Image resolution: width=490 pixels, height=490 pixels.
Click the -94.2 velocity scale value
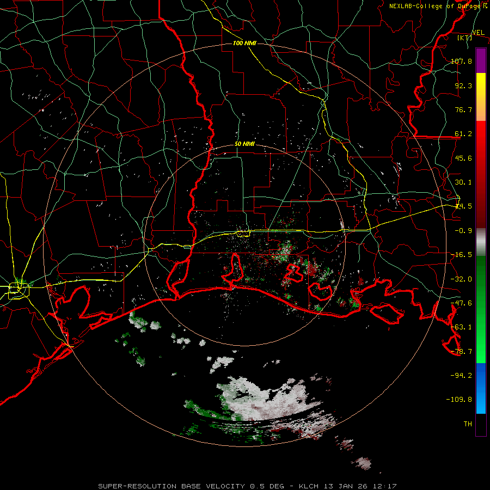pyautogui.click(x=461, y=375)
